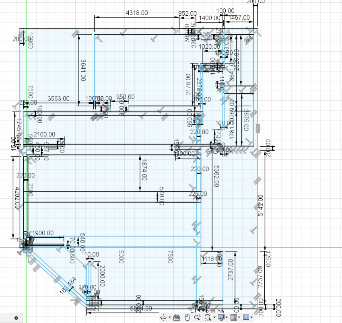342x323 pixels.
Task: Select the 162.484 diagonal dimension
Action: pyautogui.click(x=68, y=286)
